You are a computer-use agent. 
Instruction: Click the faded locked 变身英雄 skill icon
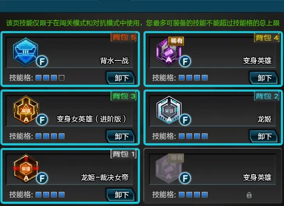(x=169, y=169)
